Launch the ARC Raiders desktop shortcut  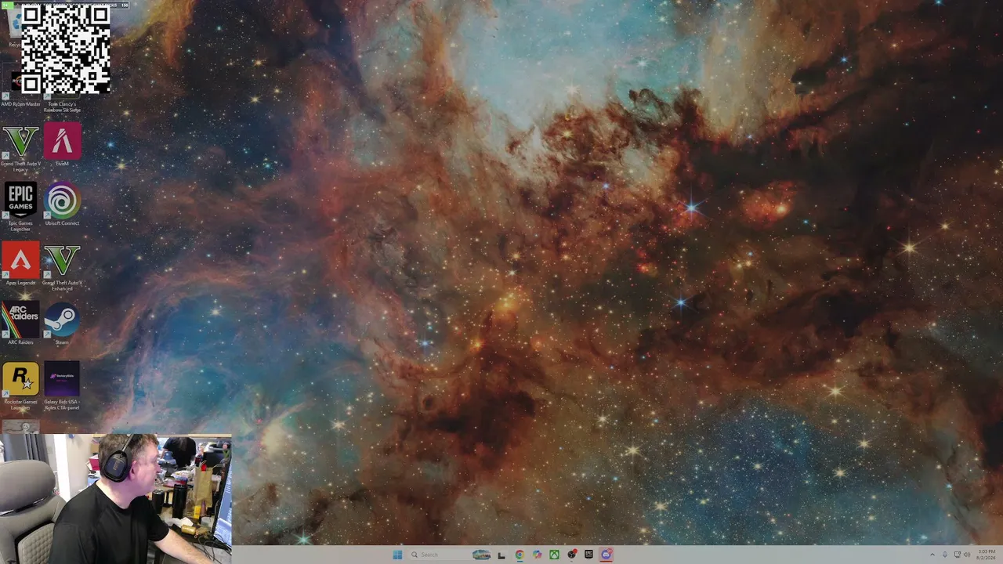coord(20,321)
